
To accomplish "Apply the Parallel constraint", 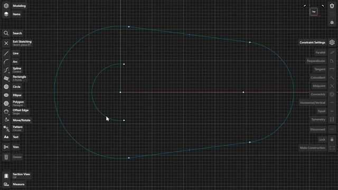I will [x=332, y=53].
